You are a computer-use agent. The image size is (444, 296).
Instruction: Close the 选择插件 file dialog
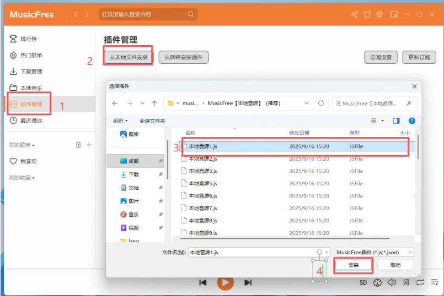414,86
